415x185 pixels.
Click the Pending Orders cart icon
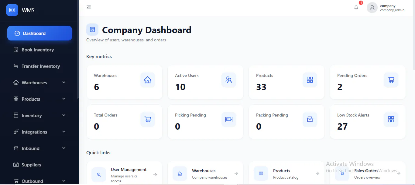pyautogui.click(x=391, y=80)
